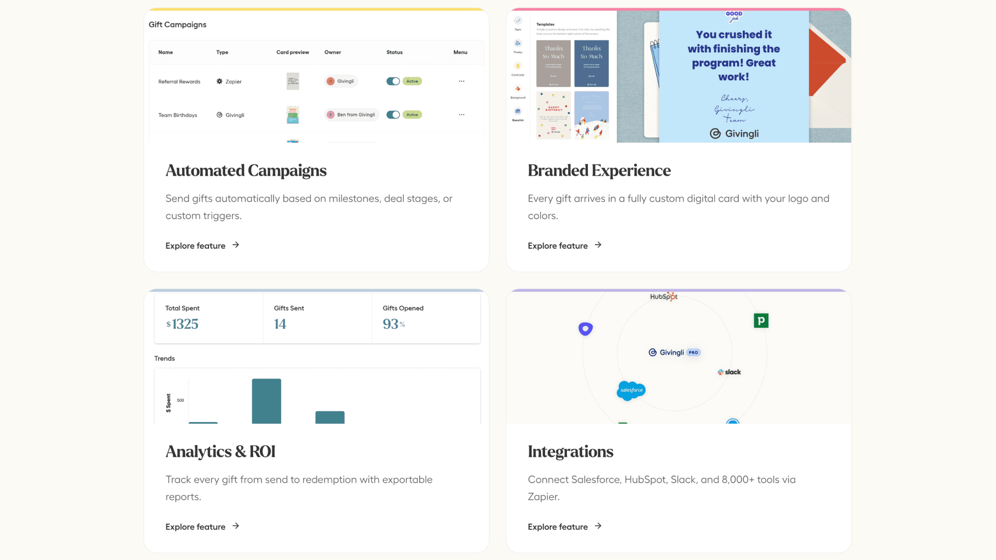Select the Happy Birthday card template

pyautogui.click(x=554, y=115)
